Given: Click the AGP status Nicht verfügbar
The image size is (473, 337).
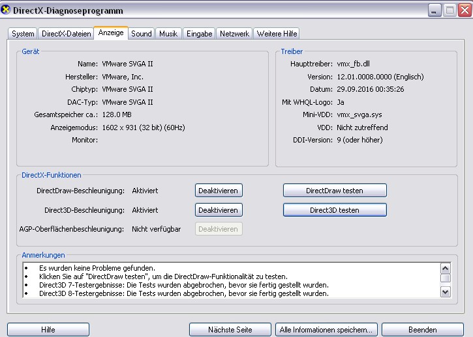Looking at the screenshot, I should 157,229.
